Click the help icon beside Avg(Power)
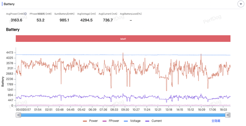246x126 pixels. pyautogui.click(x=25, y=14)
